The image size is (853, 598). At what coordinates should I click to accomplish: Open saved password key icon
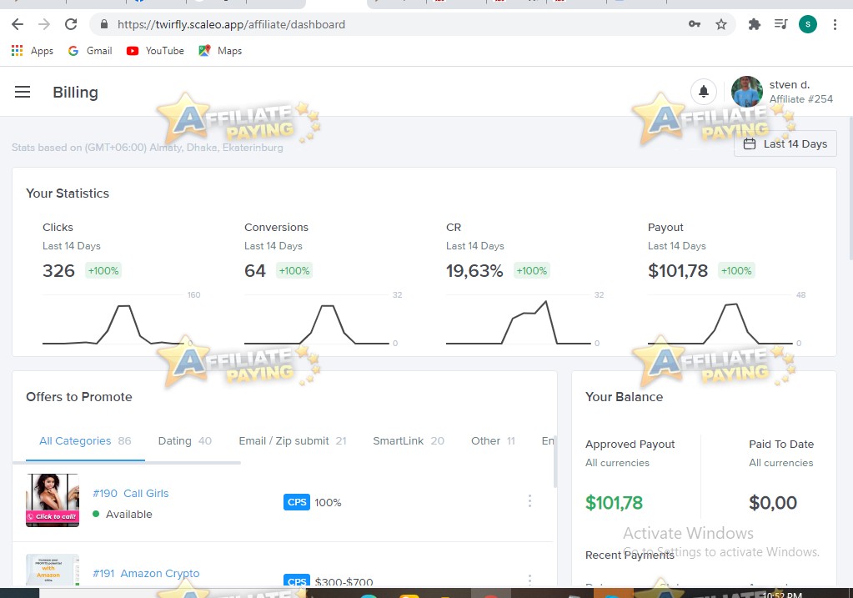coord(694,24)
